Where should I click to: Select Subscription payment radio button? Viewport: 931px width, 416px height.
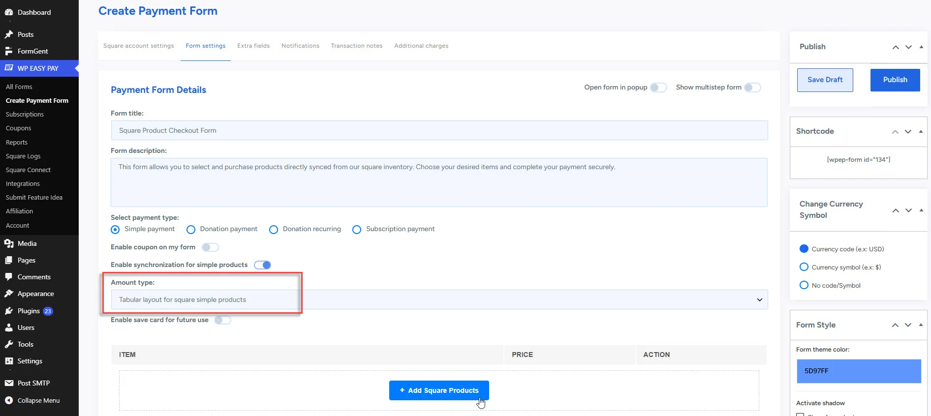tap(357, 230)
